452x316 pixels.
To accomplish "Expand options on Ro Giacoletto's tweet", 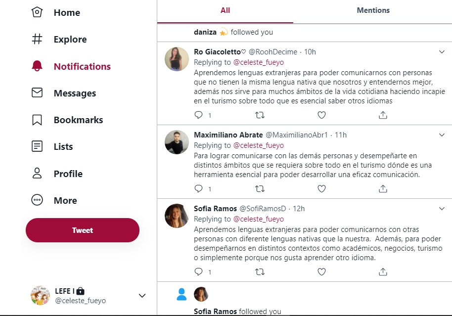I will click(x=442, y=52).
